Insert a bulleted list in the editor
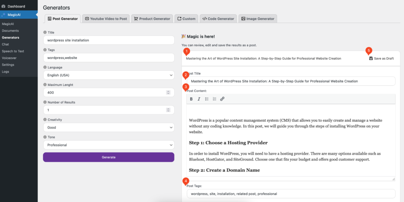404x202 pixels. 207,99
